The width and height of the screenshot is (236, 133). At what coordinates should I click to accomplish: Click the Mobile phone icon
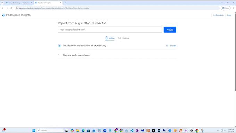(107, 38)
